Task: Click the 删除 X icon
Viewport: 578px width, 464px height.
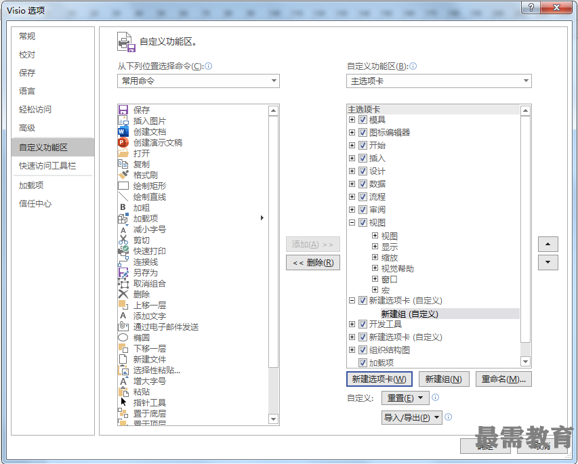Action: pyautogui.click(x=123, y=294)
